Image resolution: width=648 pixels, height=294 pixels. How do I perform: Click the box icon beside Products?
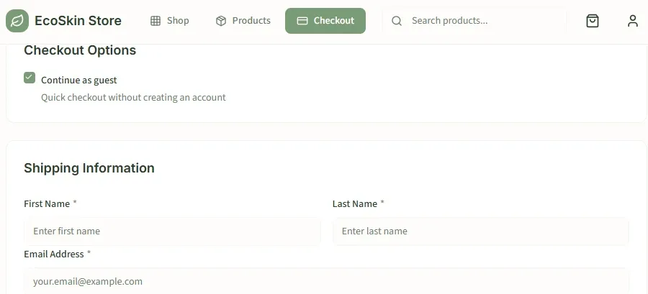pyautogui.click(x=221, y=21)
